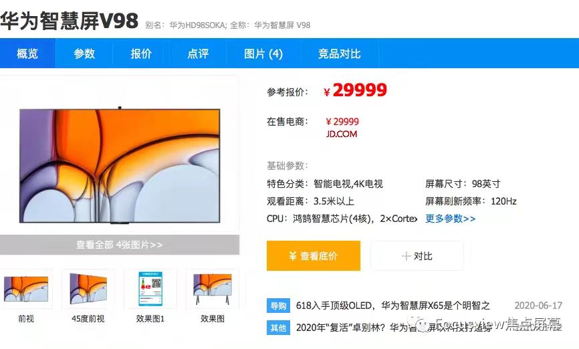The width and height of the screenshot is (579, 349).
Task: Go to the 点评 reviews tab
Action: click(198, 53)
